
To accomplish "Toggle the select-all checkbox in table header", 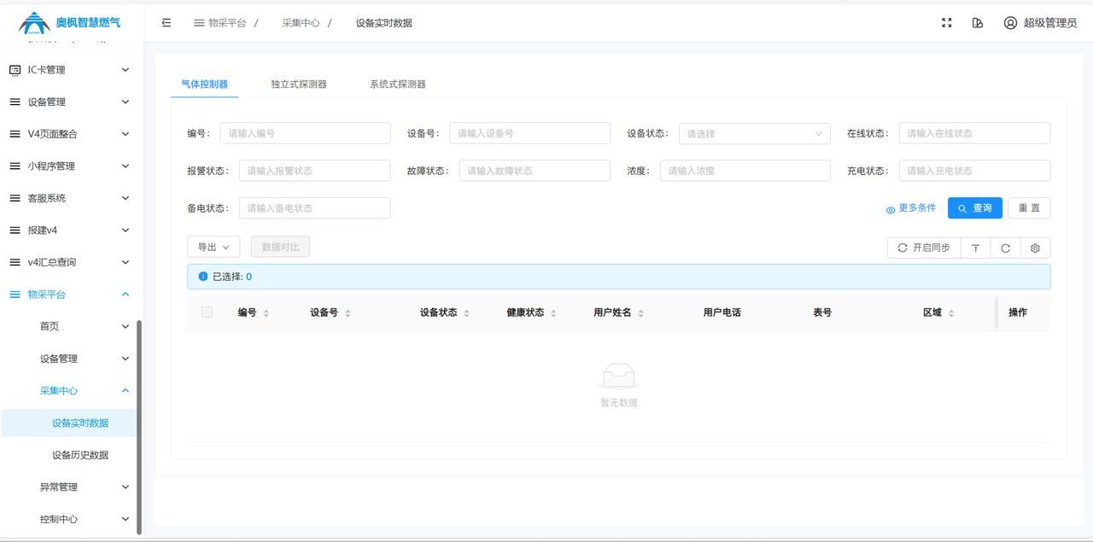I will pyautogui.click(x=207, y=312).
